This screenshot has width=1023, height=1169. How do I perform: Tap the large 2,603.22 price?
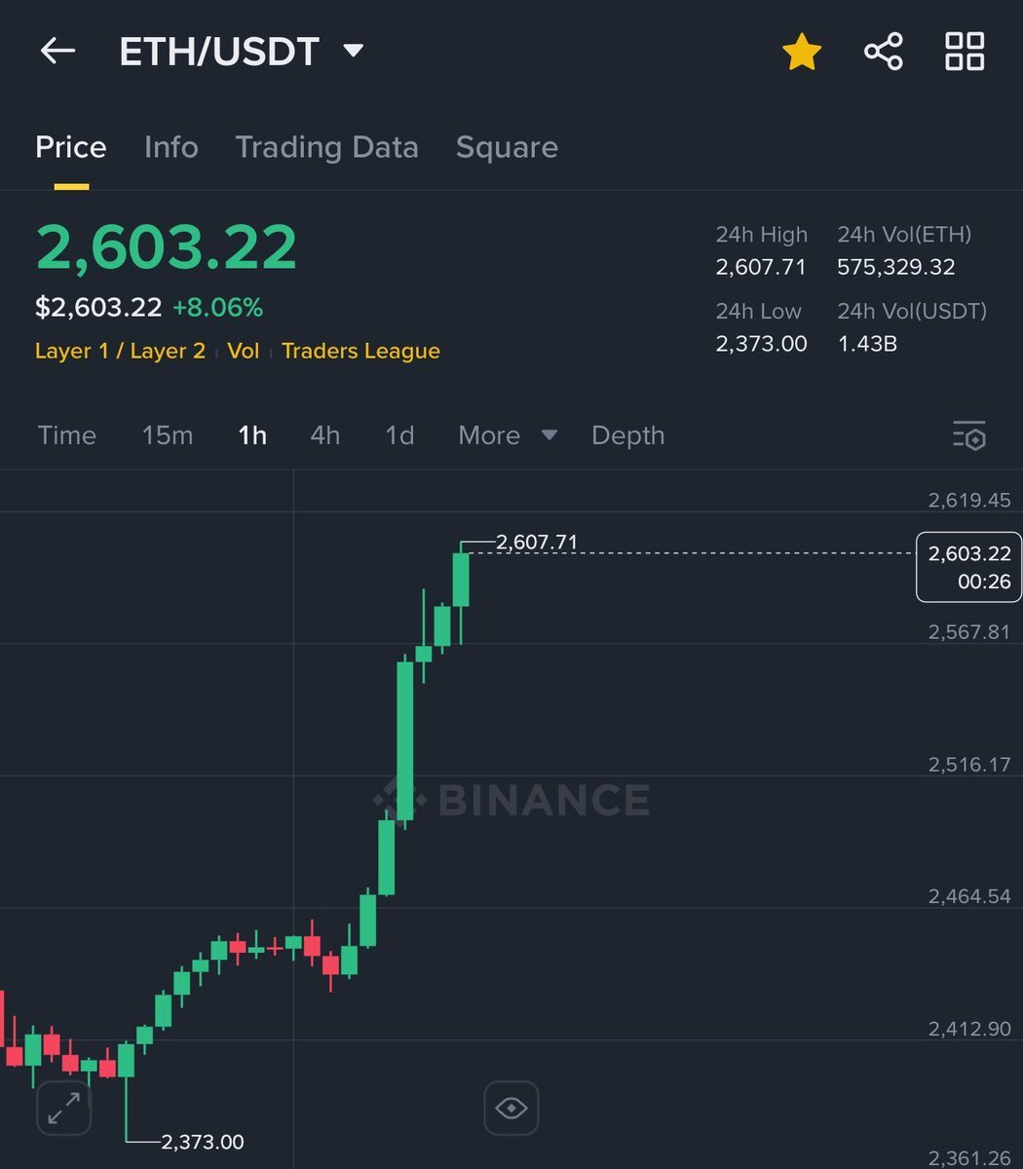click(167, 247)
